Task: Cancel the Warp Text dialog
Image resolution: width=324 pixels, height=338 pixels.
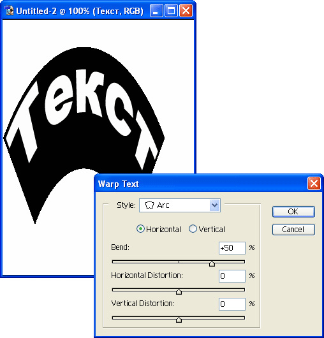Action: coord(293,230)
